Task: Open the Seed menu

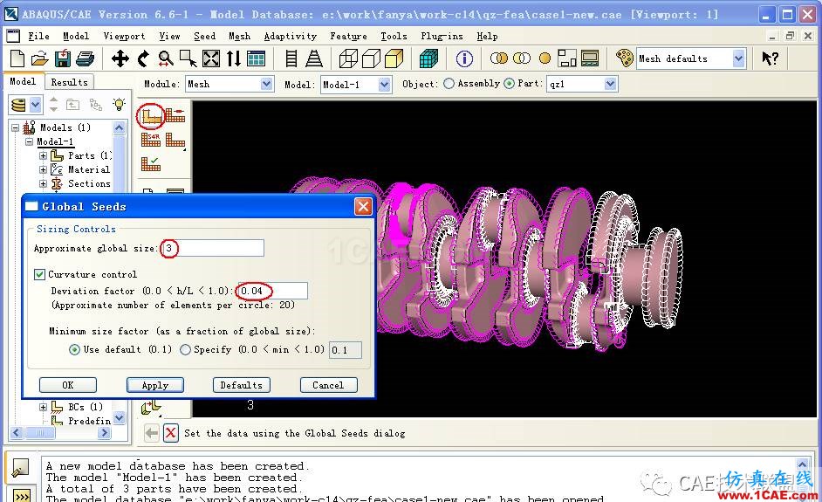Action: point(204,36)
